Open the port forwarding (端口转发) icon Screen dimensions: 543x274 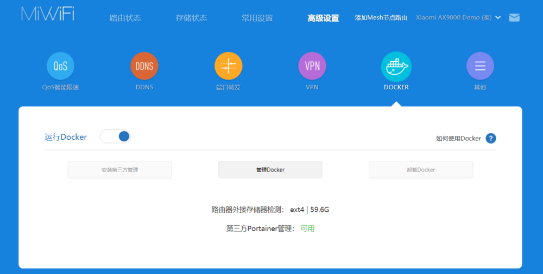click(228, 66)
